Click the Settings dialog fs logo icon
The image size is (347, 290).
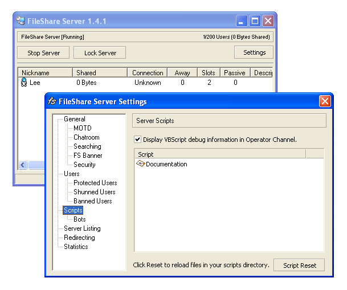click(52, 101)
